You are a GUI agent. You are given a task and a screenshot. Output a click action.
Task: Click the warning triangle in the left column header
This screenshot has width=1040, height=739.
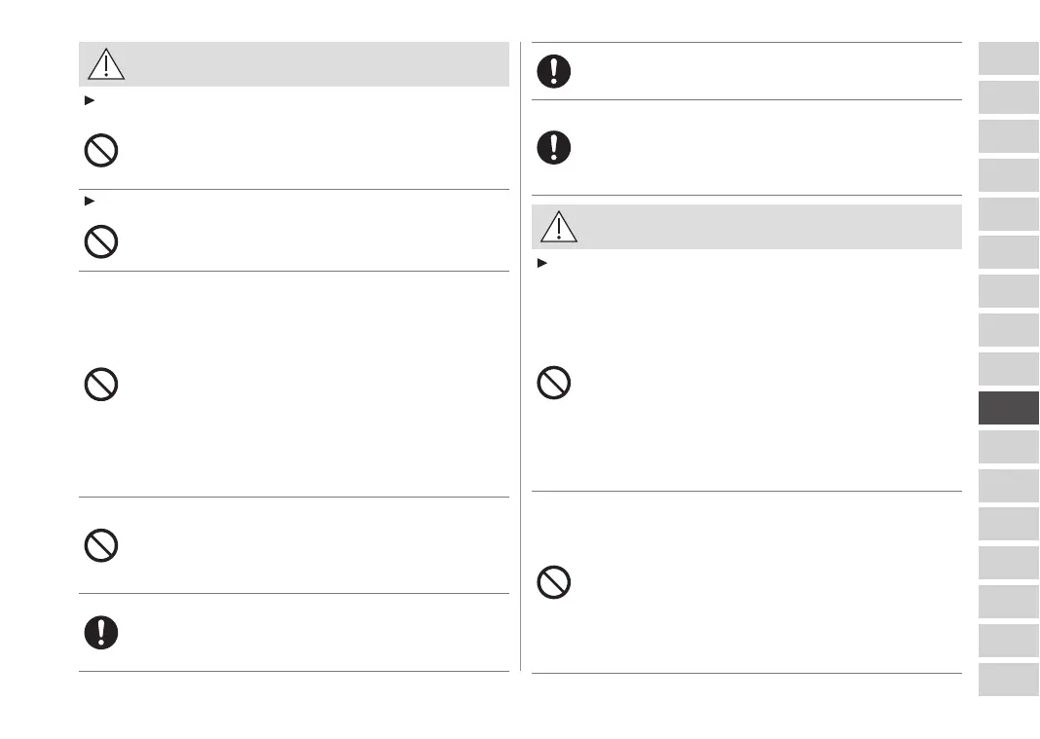[x=106, y=64]
